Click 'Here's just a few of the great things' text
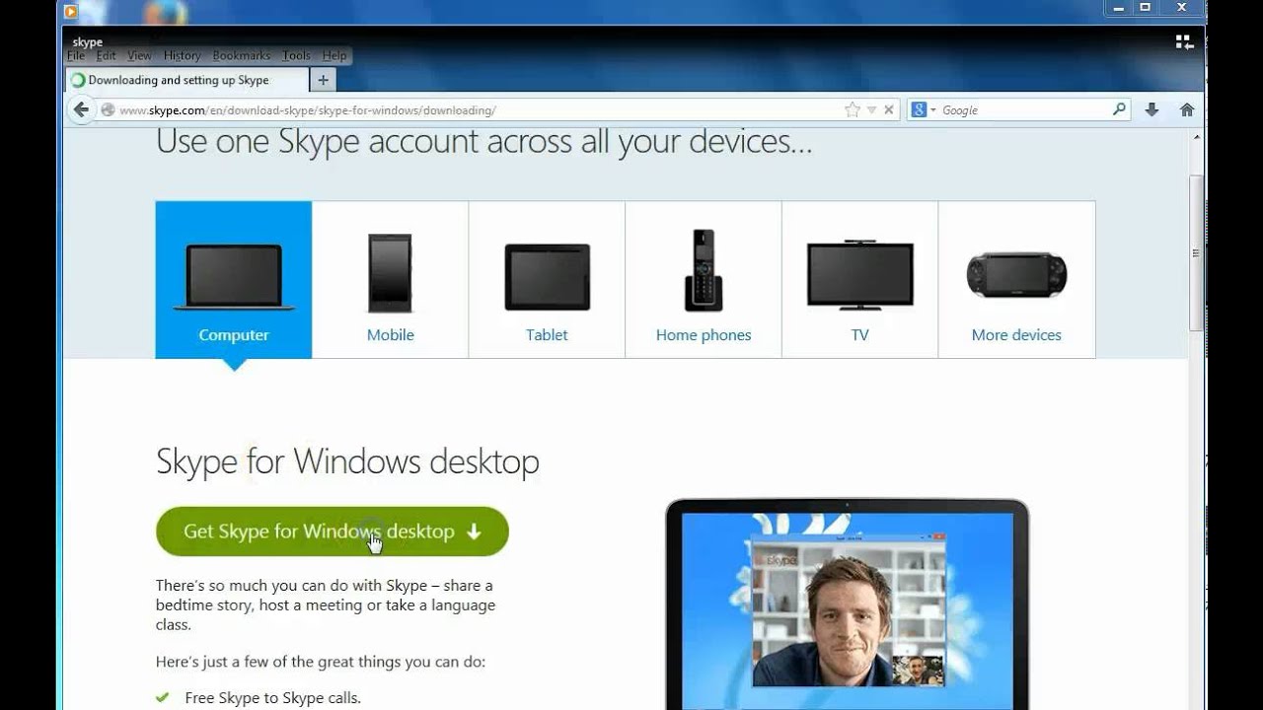Image resolution: width=1263 pixels, height=710 pixels. 321,662
